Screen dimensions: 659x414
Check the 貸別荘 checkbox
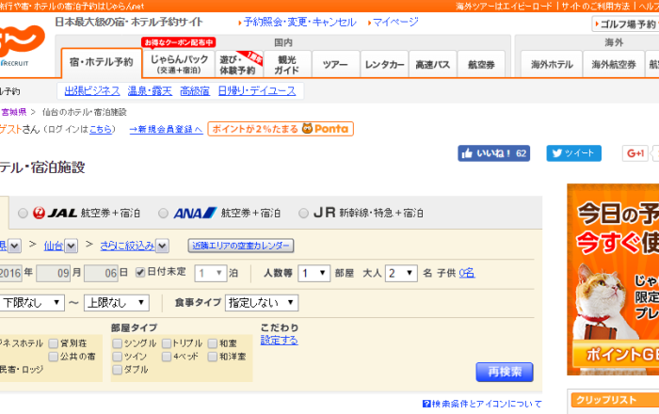point(53,343)
